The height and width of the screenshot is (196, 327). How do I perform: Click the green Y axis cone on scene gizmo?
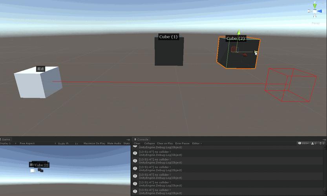pos(315,5)
